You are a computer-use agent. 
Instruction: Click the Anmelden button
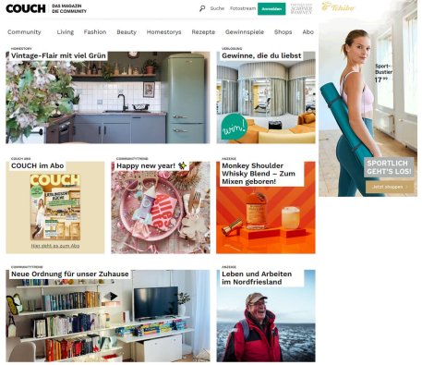271,9
